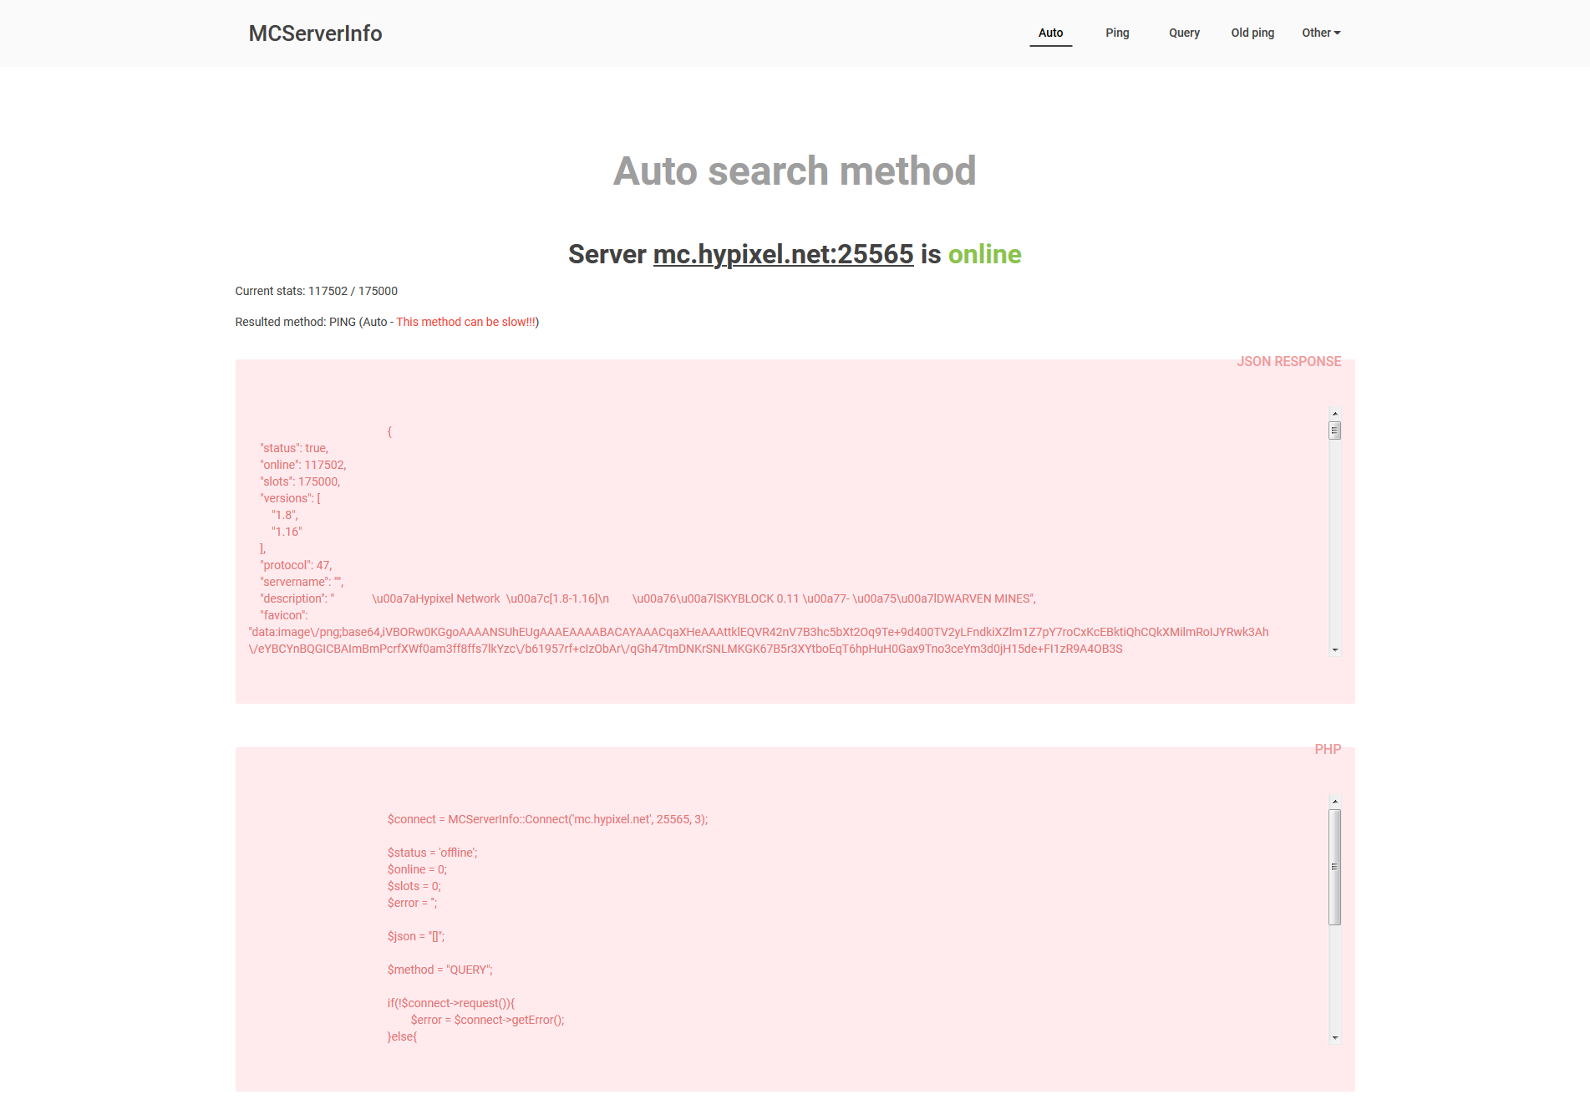This screenshot has width=1590, height=1105.
Task: Click the JSON response scrollbar down arrow
Action: 1335,649
